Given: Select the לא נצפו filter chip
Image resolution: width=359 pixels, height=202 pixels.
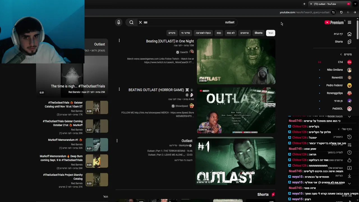Looking at the screenshot, I should [x=231, y=33].
